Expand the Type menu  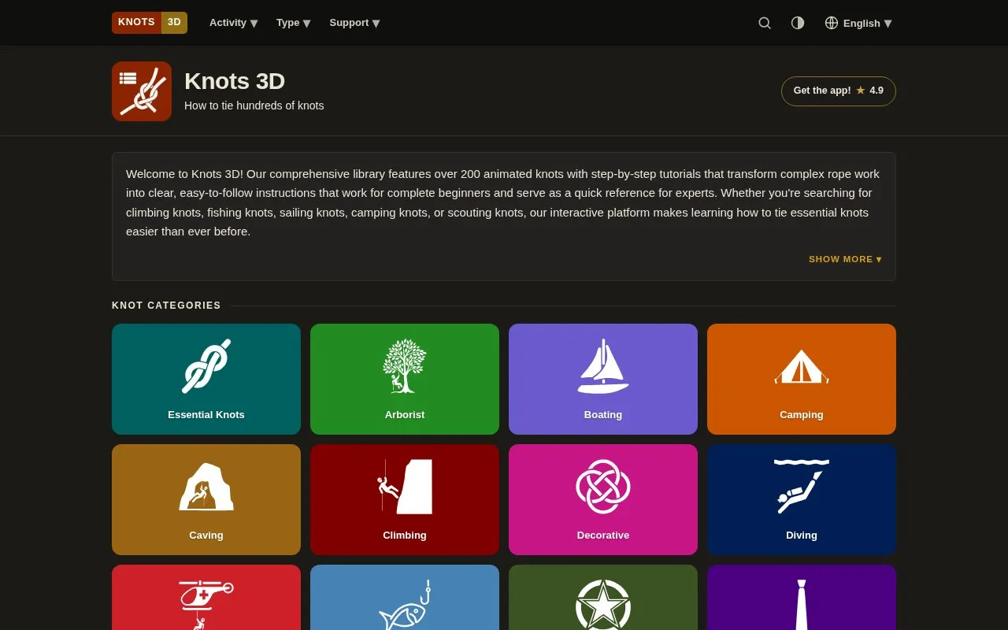click(x=294, y=23)
